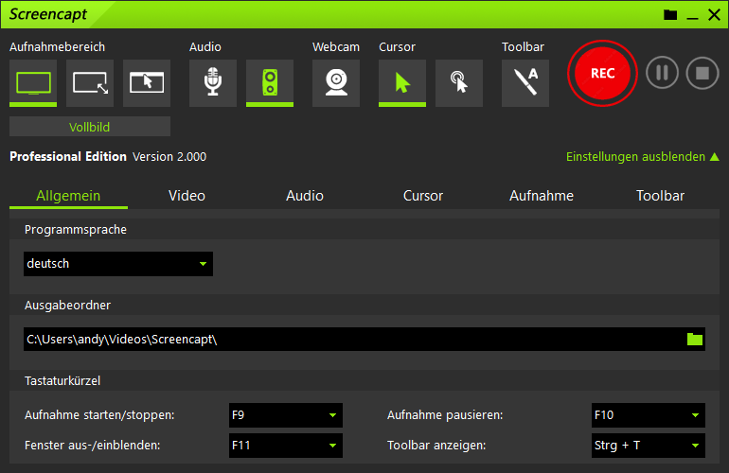Click the Ausgabeordner path field

click(x=350, y=340)
